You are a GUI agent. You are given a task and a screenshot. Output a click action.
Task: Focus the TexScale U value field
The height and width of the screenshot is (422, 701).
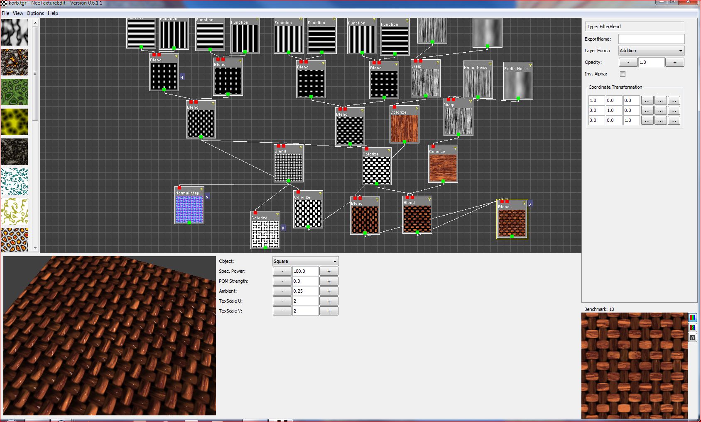click(x=306, y=301)
